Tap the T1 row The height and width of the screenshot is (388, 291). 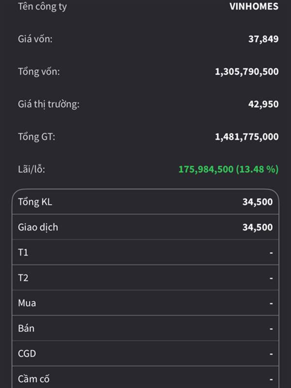click(x=145, y=252)
